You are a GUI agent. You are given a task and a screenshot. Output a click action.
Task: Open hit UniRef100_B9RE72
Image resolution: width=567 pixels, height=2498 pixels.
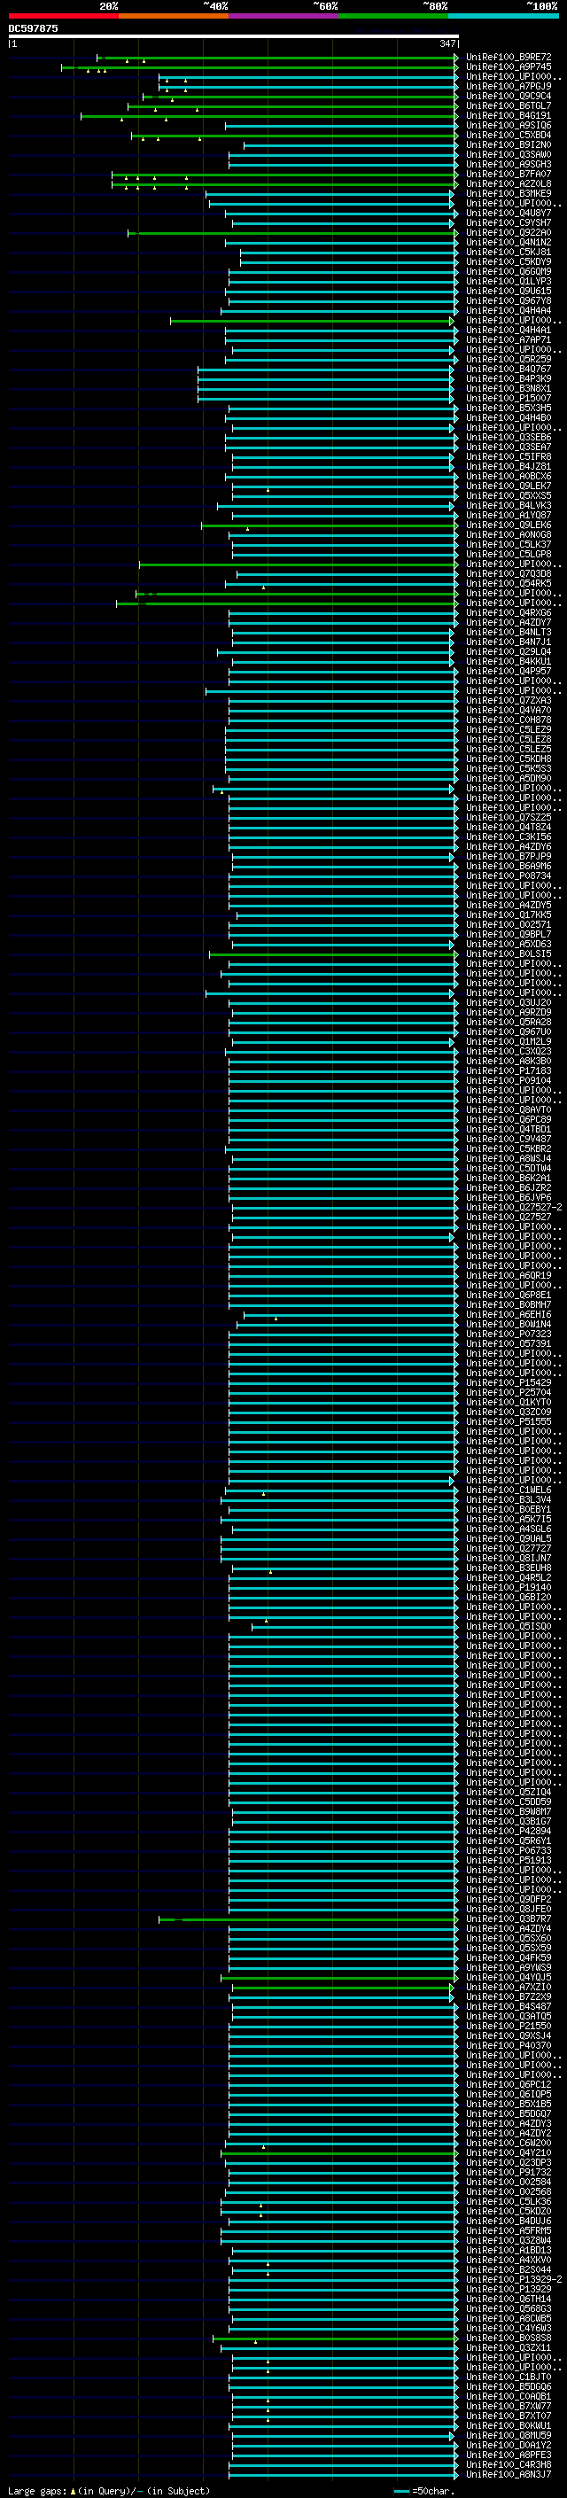[x=509, y=58]
